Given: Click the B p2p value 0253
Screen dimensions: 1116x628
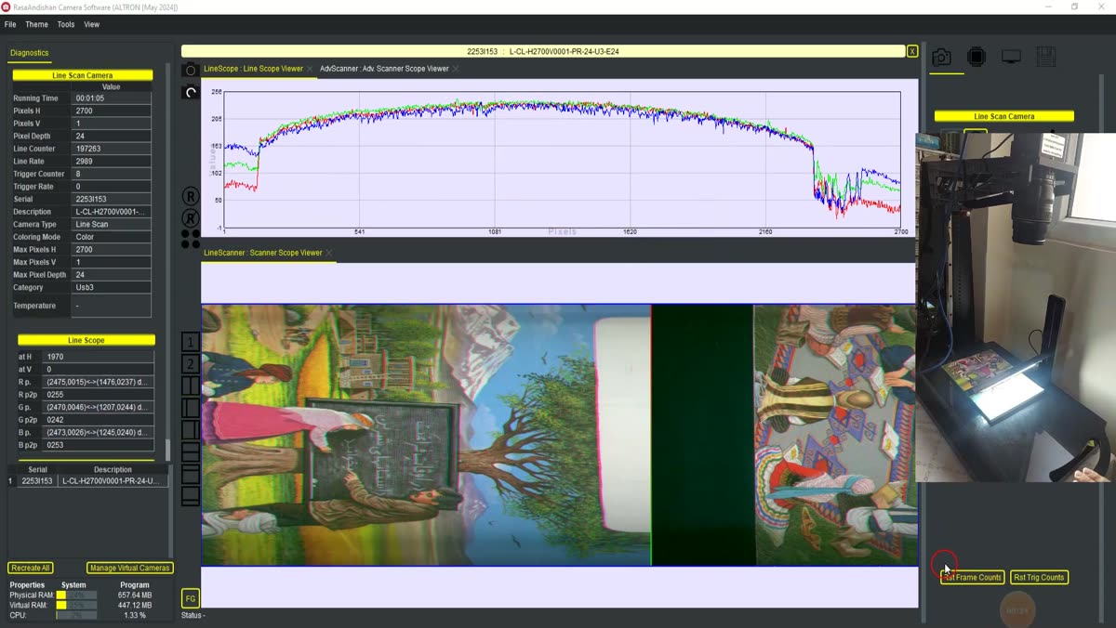Looking at the screenshot, I should pos(99,445).
